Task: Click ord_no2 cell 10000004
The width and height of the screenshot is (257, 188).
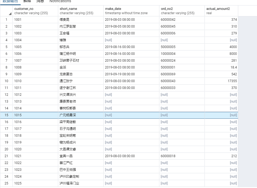Action: [x=182, y=54]
